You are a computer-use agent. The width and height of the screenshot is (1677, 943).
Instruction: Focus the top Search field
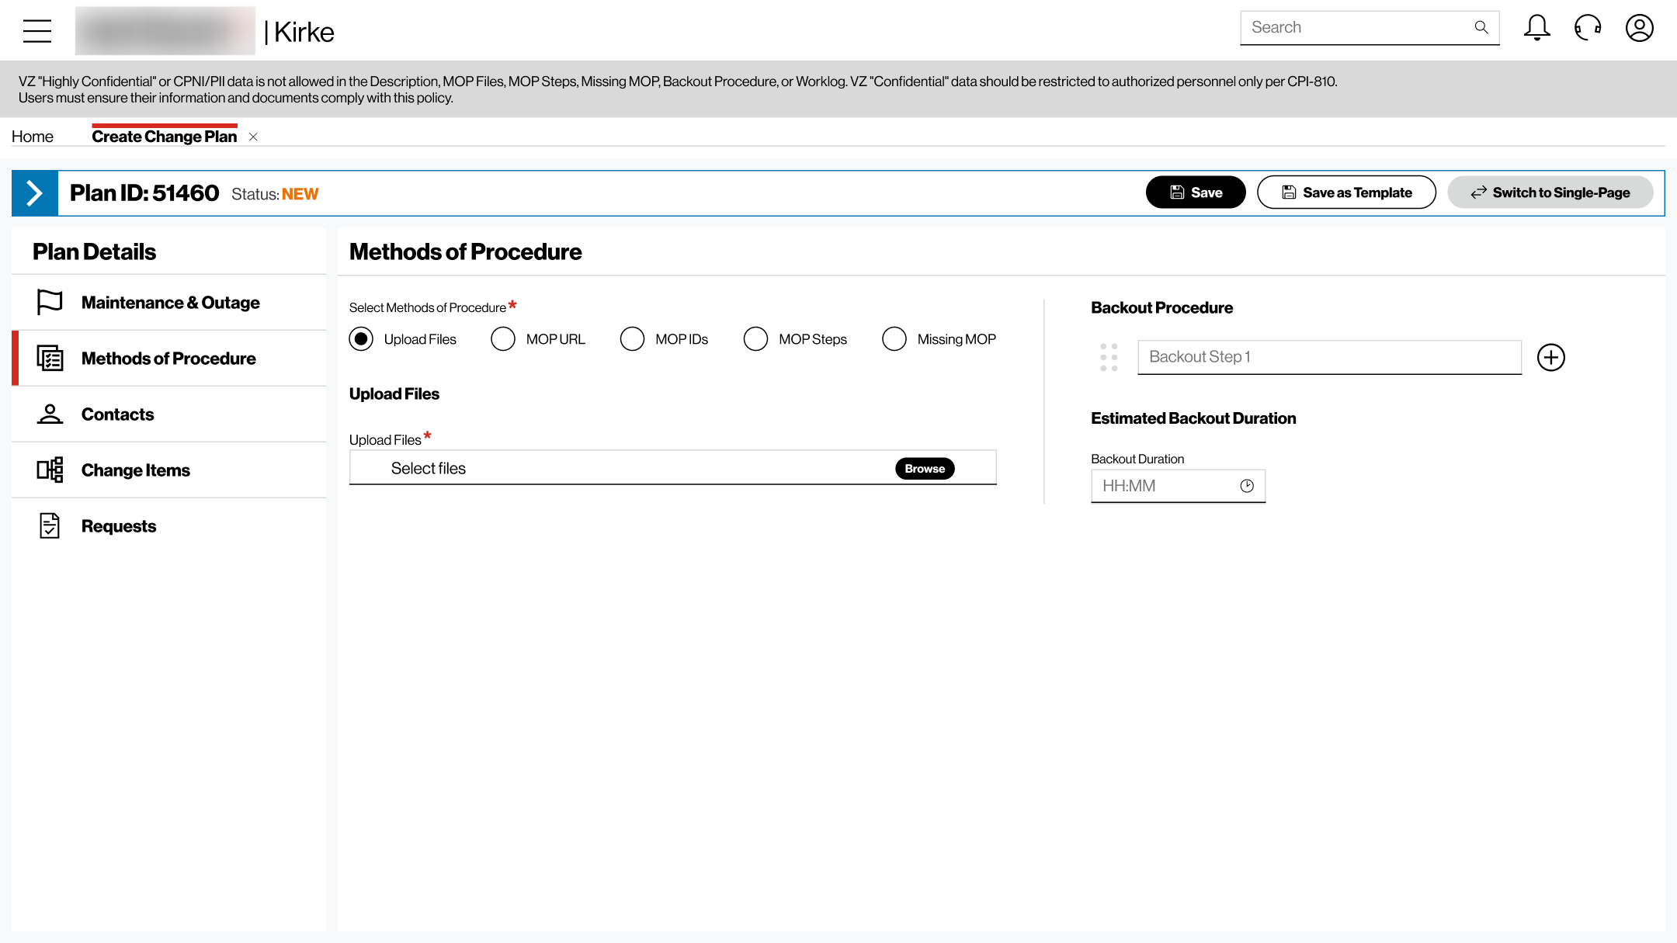(x=1370, y=28)
